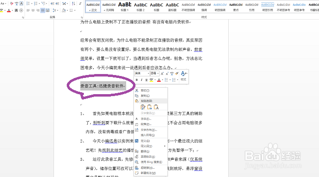Choose Cut (剪切) in context menu

[151, 90]
